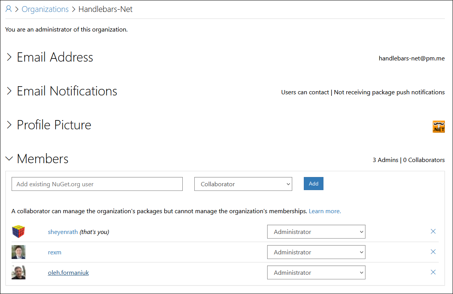The width and height of the screenshot is (453, 294).
Task: Open the Collaborator role dropdown
Action: click(243, 184)
